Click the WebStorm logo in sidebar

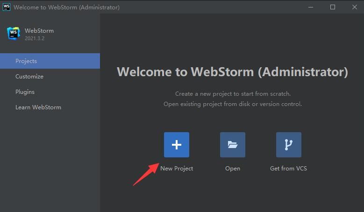pos(13,34)
